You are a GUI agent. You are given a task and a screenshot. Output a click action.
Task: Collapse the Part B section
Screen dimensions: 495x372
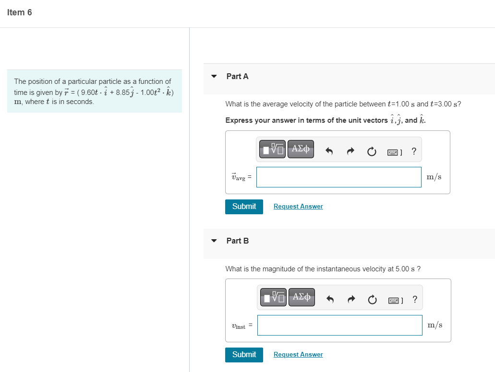[x=214, y=241]
